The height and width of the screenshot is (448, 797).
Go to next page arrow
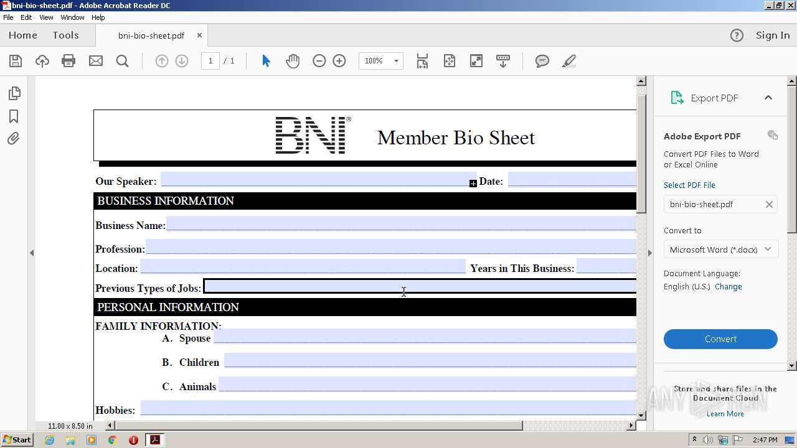[x=182, y=61]
